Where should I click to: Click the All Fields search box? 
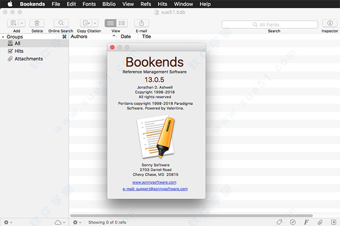(270, 24)
